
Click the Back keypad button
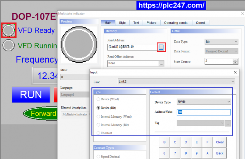pos(220,153)
